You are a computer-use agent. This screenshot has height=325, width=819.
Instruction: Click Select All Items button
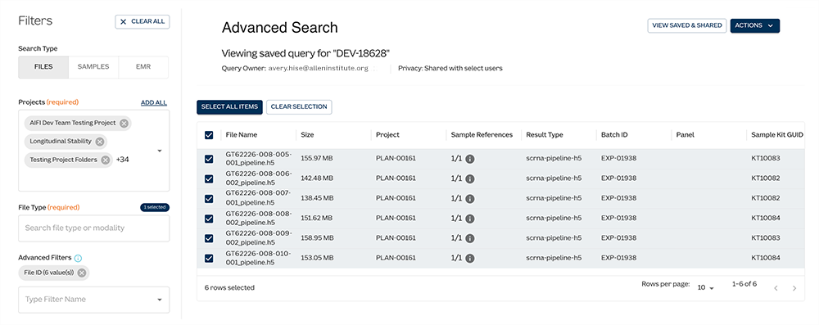(230, 106)
